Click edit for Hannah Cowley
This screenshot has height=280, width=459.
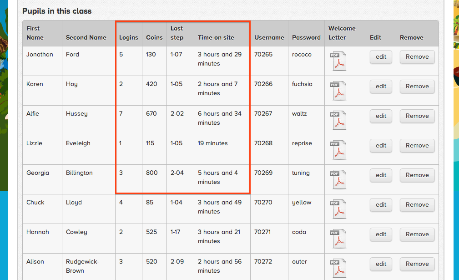381,234
